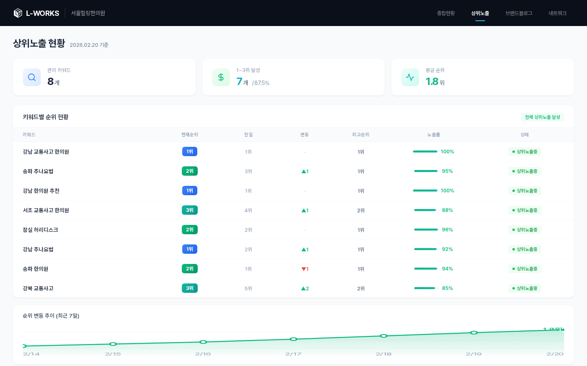587x366 pixels.
Task: Click the 2/19 data point on chart
Action: [474, 333]
